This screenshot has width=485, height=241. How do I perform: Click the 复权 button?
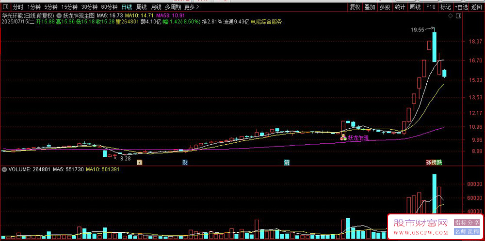pos(355,7)
